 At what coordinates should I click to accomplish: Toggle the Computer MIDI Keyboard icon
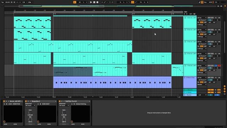click(202, 2)
